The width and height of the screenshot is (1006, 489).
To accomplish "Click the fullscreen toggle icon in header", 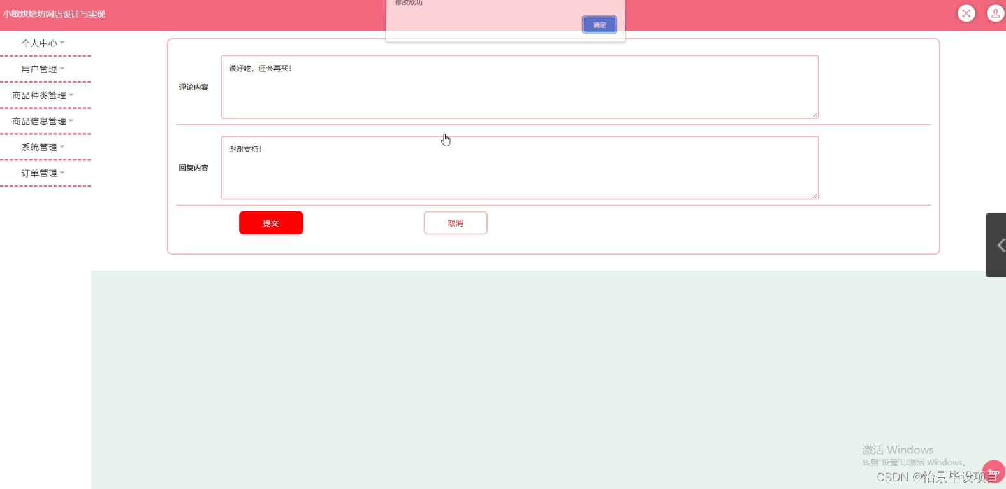I will pyautogui.click(x=966, y=13).
